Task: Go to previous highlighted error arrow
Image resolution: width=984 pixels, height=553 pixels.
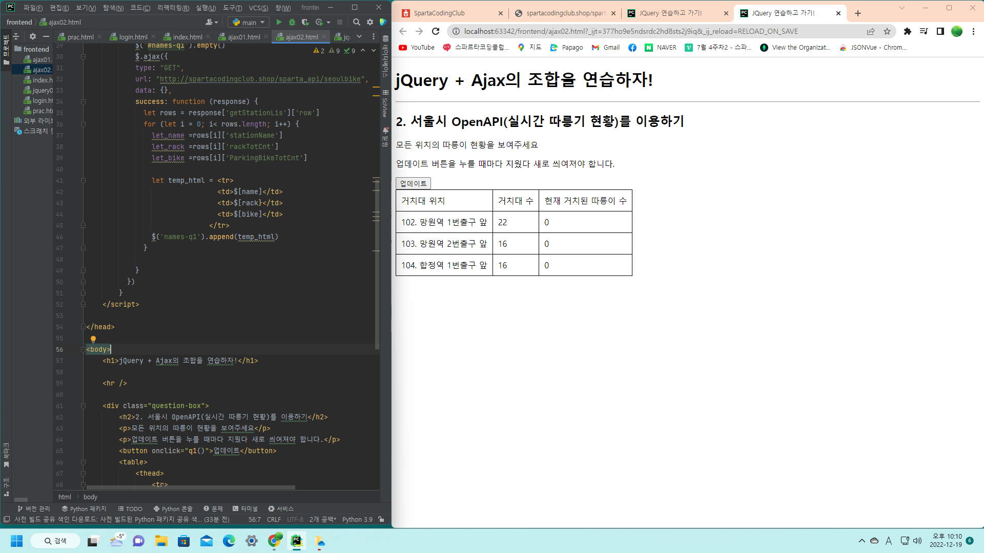Action: click(x=363, y=50)
